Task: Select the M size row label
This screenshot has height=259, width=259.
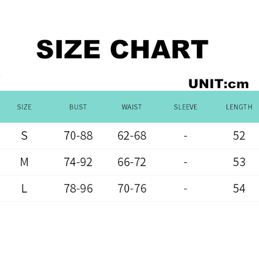Action: point(24,162)
